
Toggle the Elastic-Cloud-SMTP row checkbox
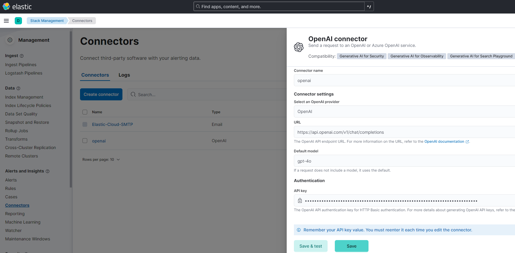(x=85, y=124)
